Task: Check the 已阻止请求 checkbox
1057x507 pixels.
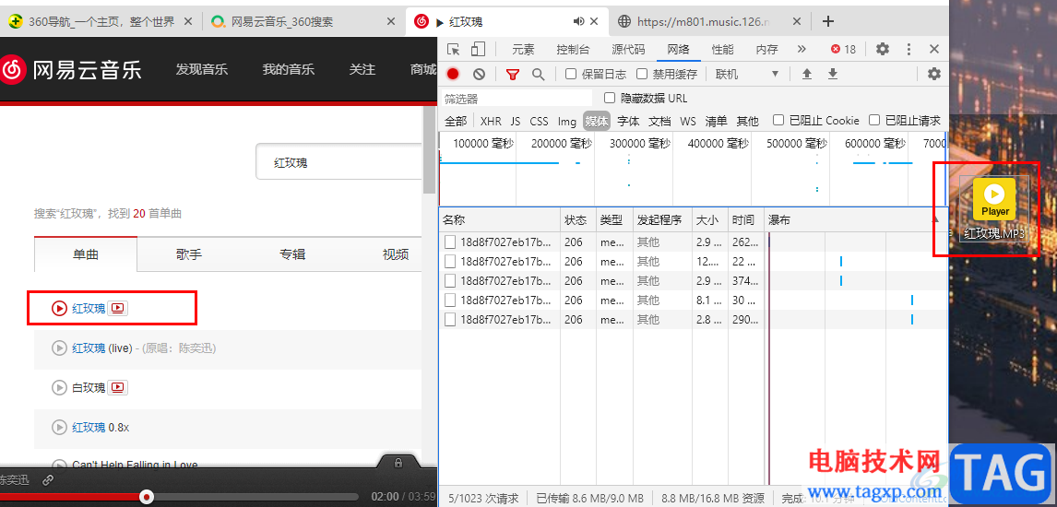Action: (874, 121)
